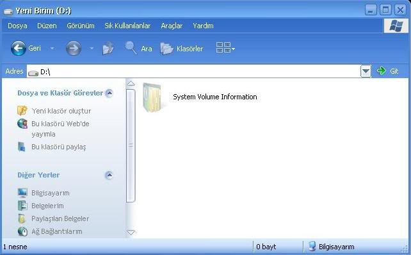Minimize the Yeni Birim window

coord(371,10)
